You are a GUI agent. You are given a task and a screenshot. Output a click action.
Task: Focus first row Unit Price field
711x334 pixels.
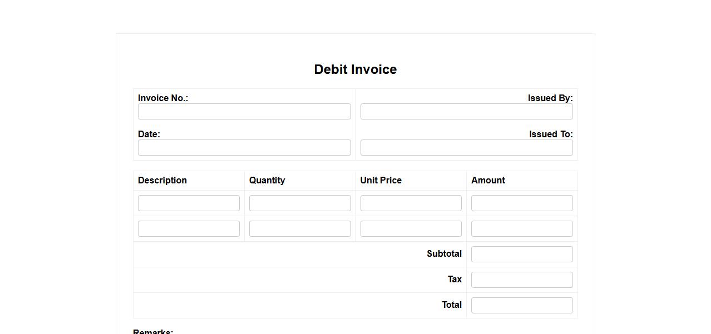411,203
